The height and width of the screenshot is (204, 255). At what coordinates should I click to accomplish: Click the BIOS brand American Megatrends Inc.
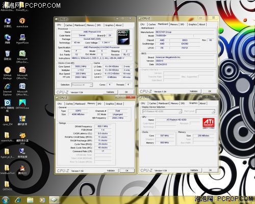click(x=168, y=57)
